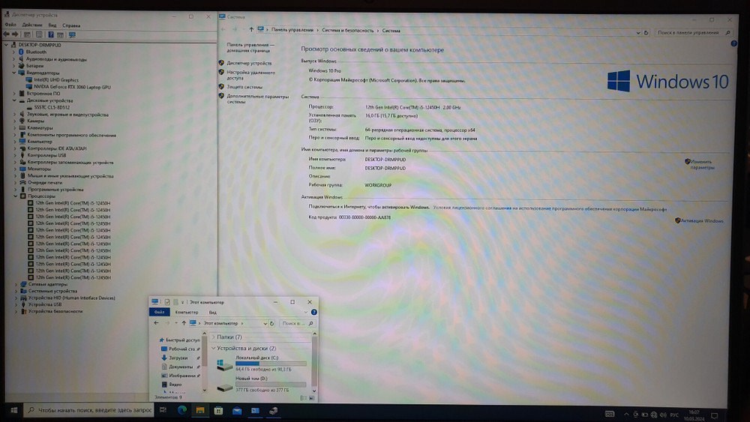Click Система и безопасность in the breadcrumb

point(348,30)
